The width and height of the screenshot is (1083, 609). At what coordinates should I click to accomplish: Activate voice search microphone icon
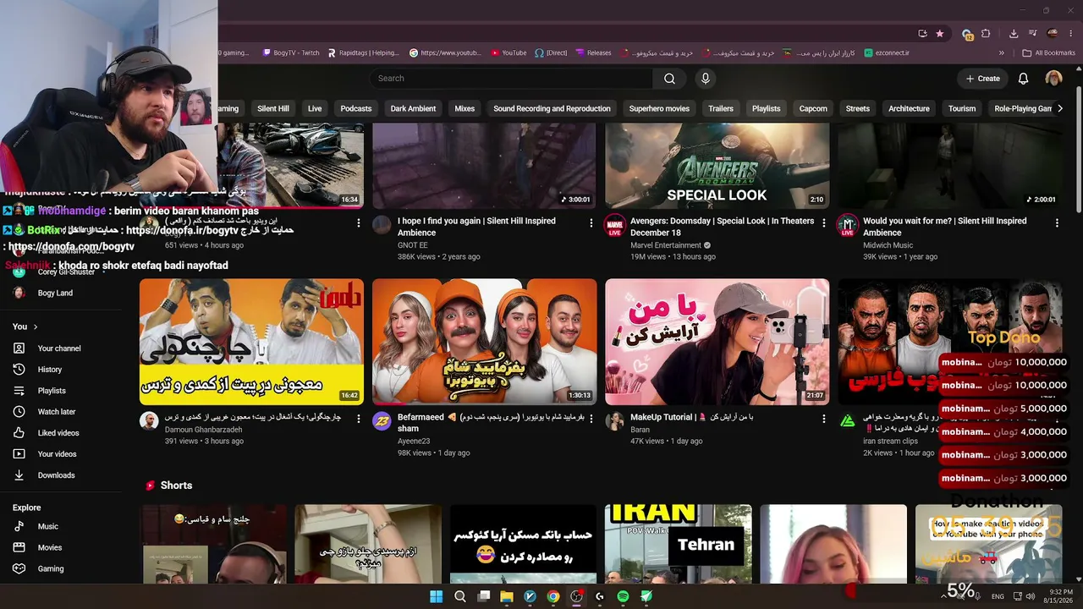705,79
